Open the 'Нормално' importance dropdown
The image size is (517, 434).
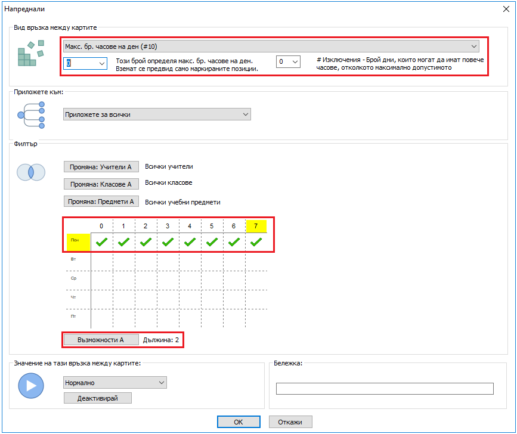click(x=114, y=383)
